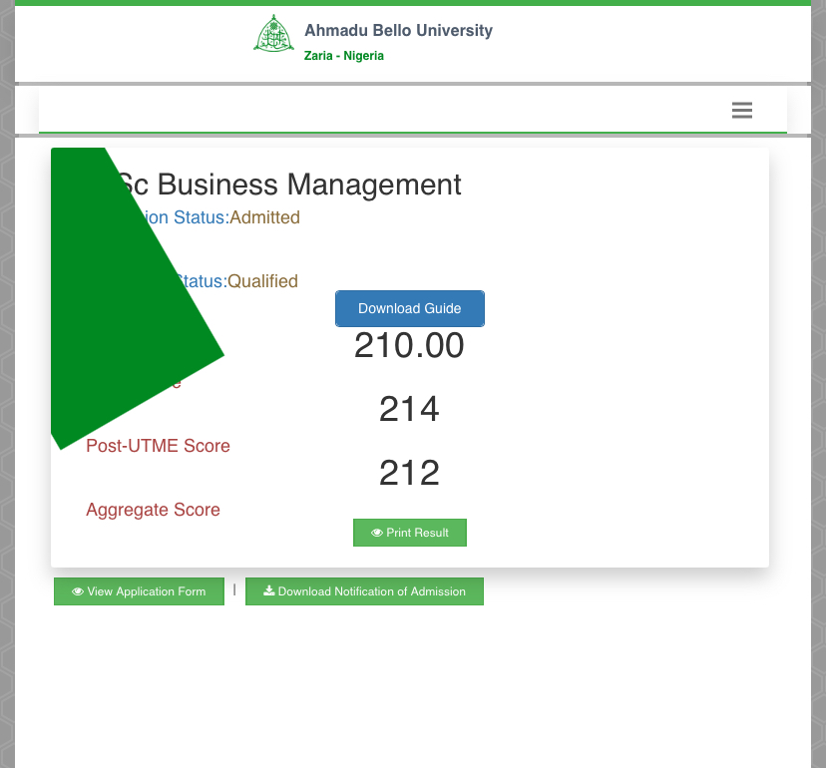The width and height of the screenshot is (826, 768).
Task: Click the Ahmadu Bello University title
Action: point(398,31)
